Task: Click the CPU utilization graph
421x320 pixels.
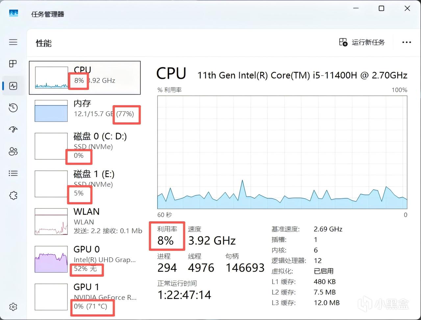Action: click(282, 152)
